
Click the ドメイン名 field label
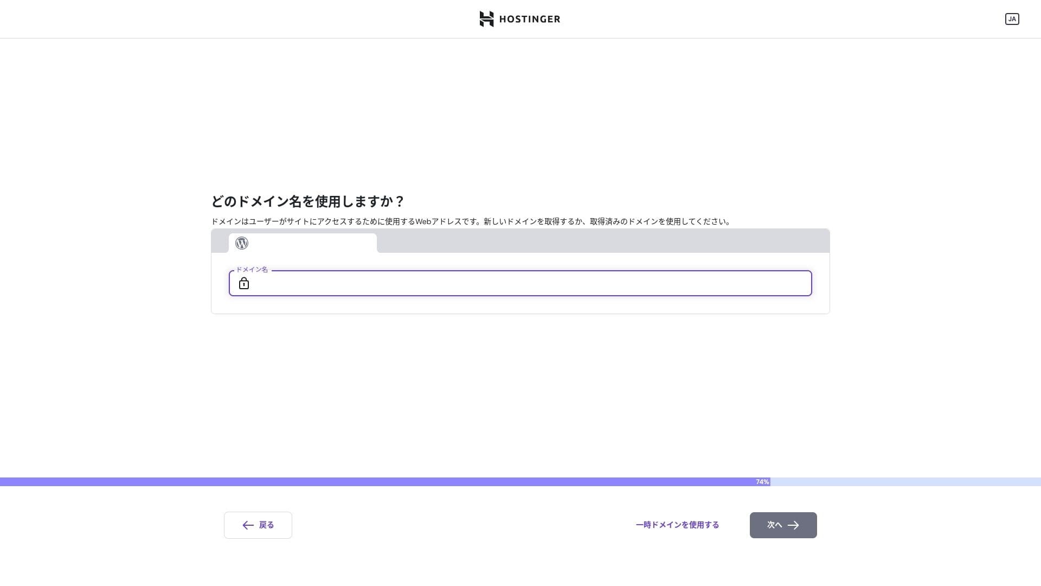pos(252,270)
